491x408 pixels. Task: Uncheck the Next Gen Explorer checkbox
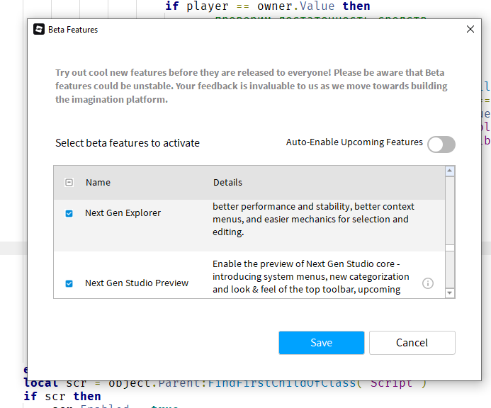pos(69,213)
